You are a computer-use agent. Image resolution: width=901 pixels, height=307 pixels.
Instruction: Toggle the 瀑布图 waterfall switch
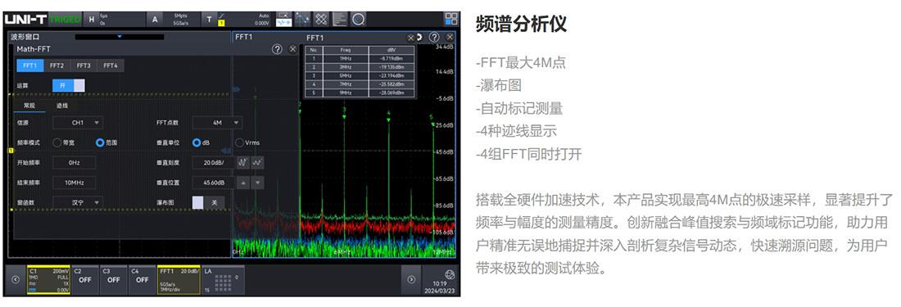[208, 202]
